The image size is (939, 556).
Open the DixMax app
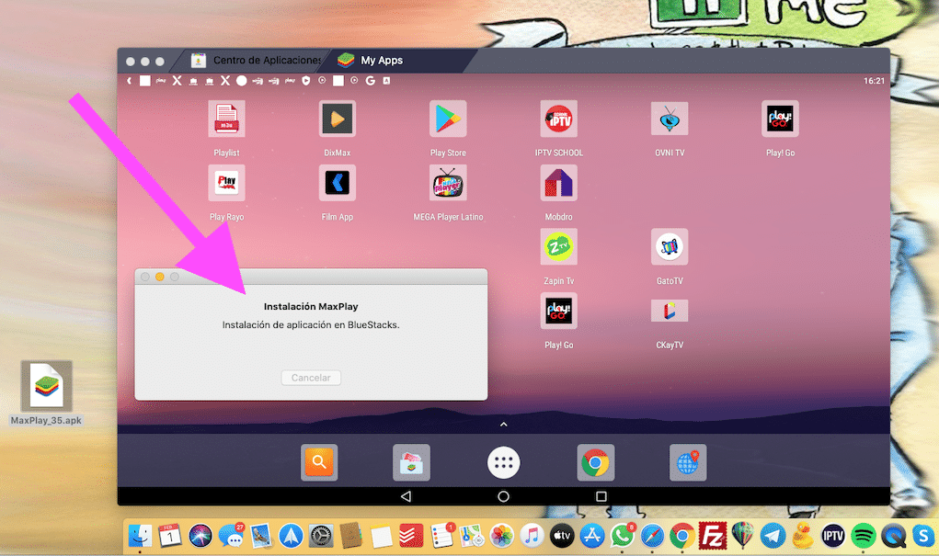(x=338, y=119)
